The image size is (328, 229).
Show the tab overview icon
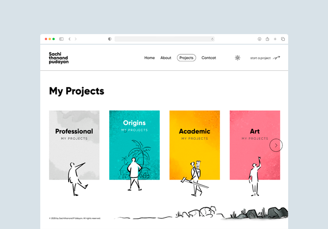coord(283,39)
